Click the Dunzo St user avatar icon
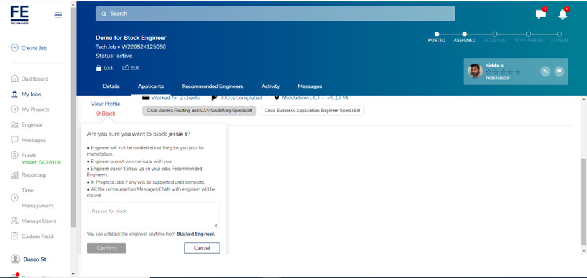 [15, 259]
